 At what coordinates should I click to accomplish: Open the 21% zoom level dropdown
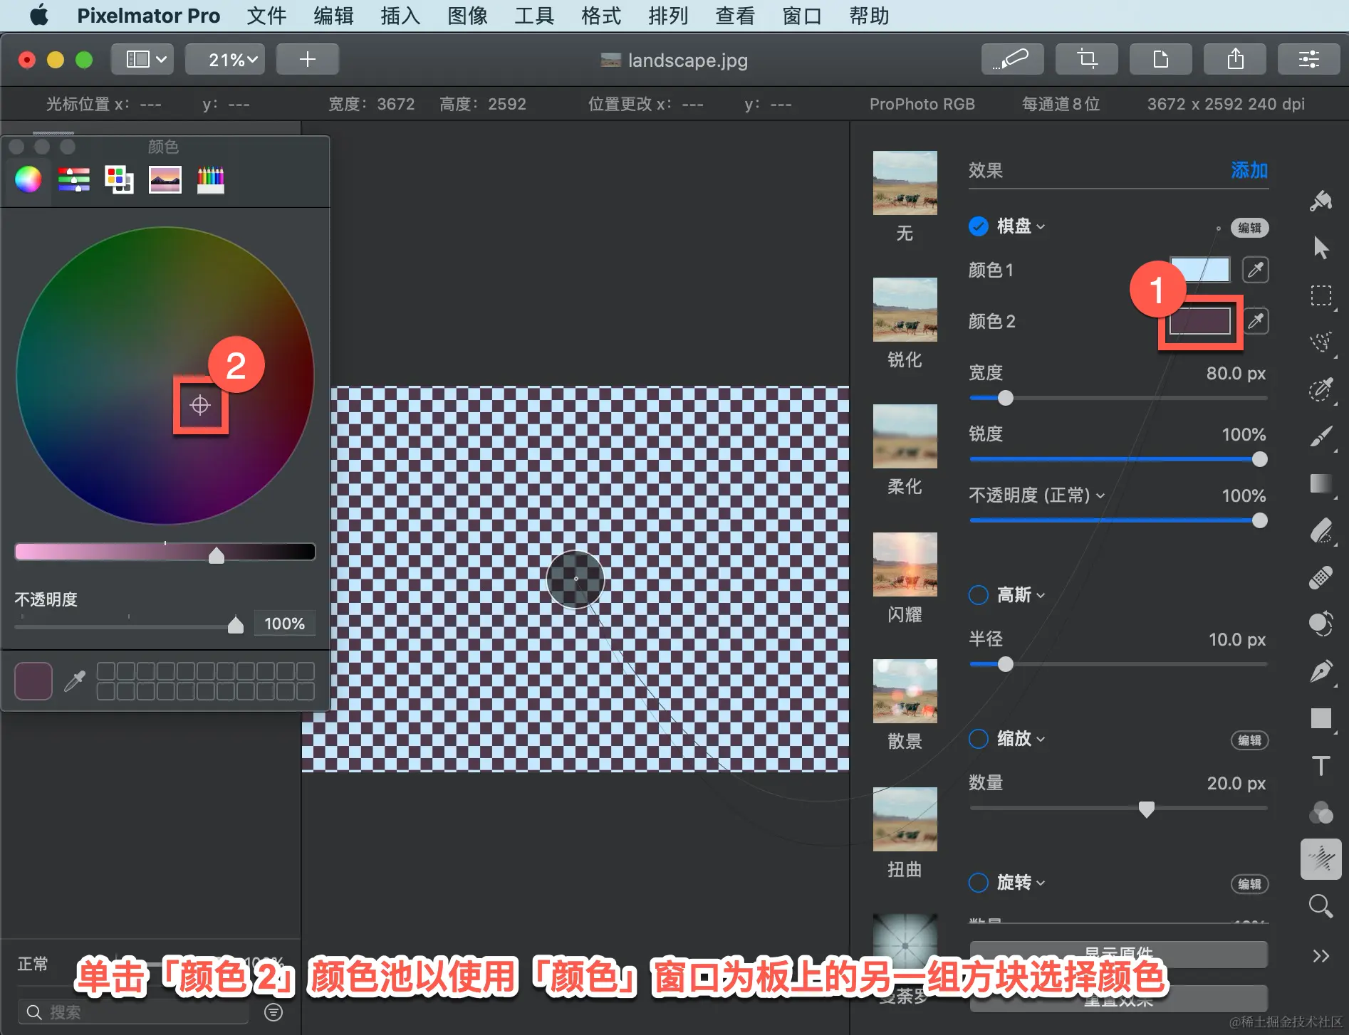pos(226,59)
